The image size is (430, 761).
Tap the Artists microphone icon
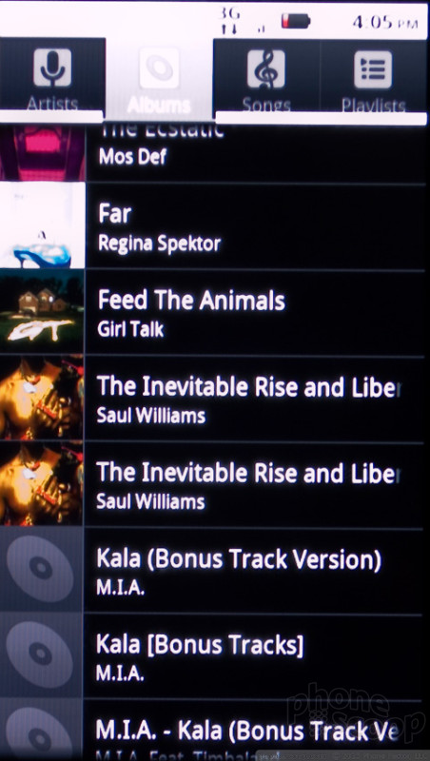point(52,68)
